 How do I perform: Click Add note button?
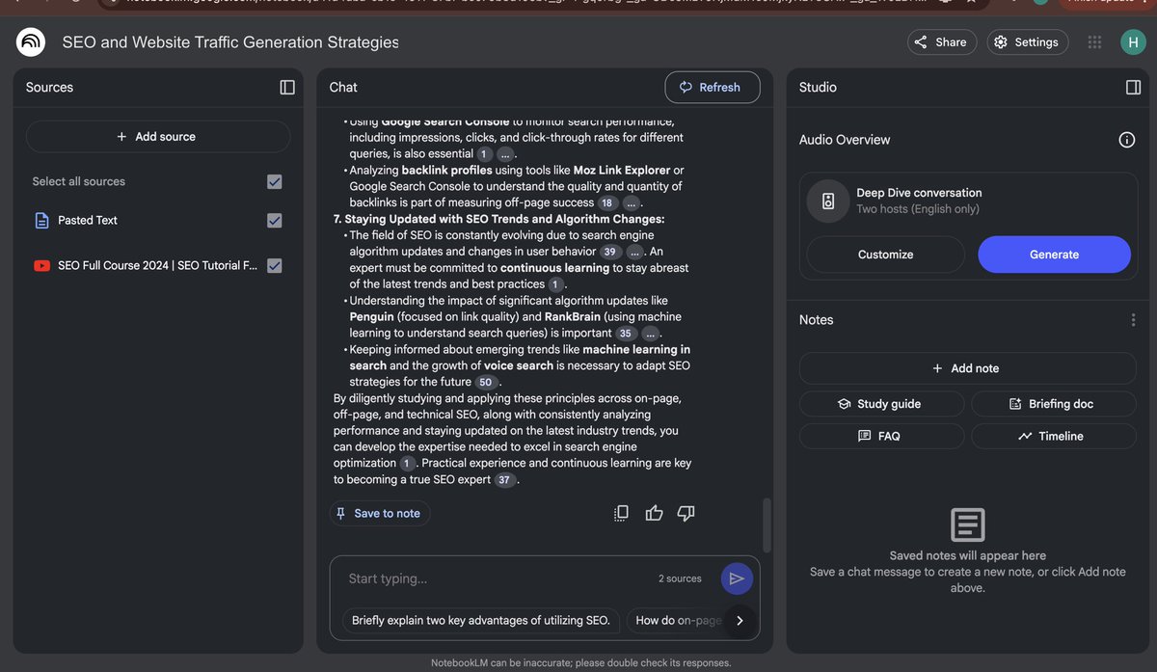967,368
